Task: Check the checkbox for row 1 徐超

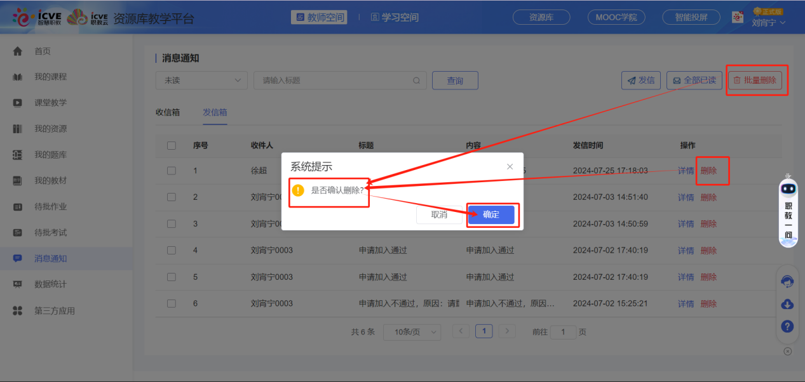Action: tap(172, 171)
